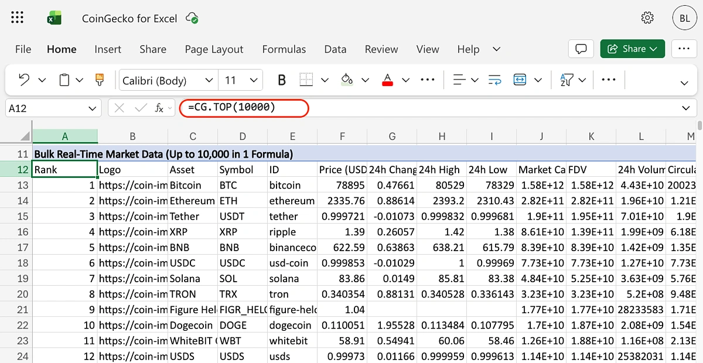
Task: Open the Page Layout tab
Action: pos(214,49)
